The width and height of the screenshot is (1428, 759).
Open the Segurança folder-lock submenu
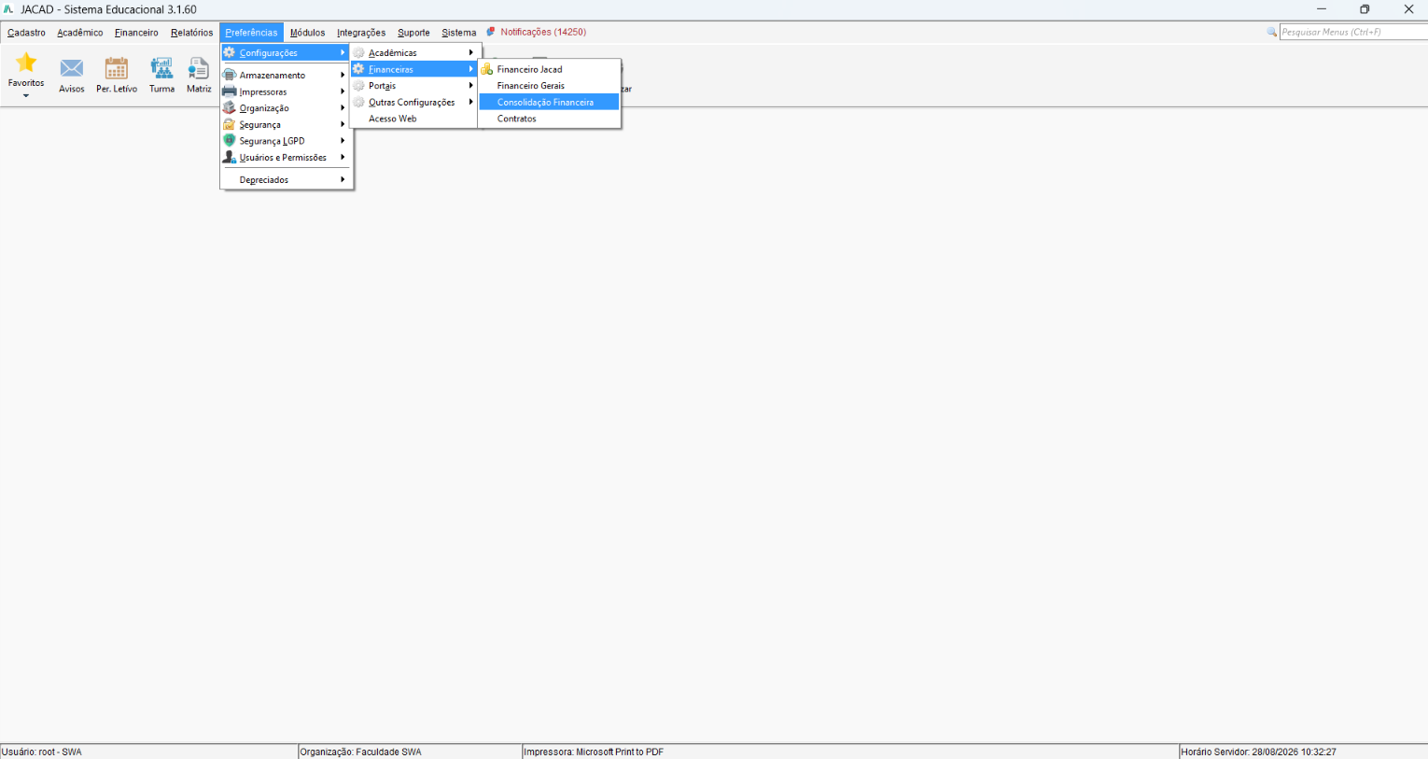coord(285,124)
